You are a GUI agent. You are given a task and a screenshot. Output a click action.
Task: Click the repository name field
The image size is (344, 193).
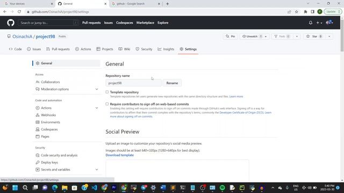click(x=133, y=83)
